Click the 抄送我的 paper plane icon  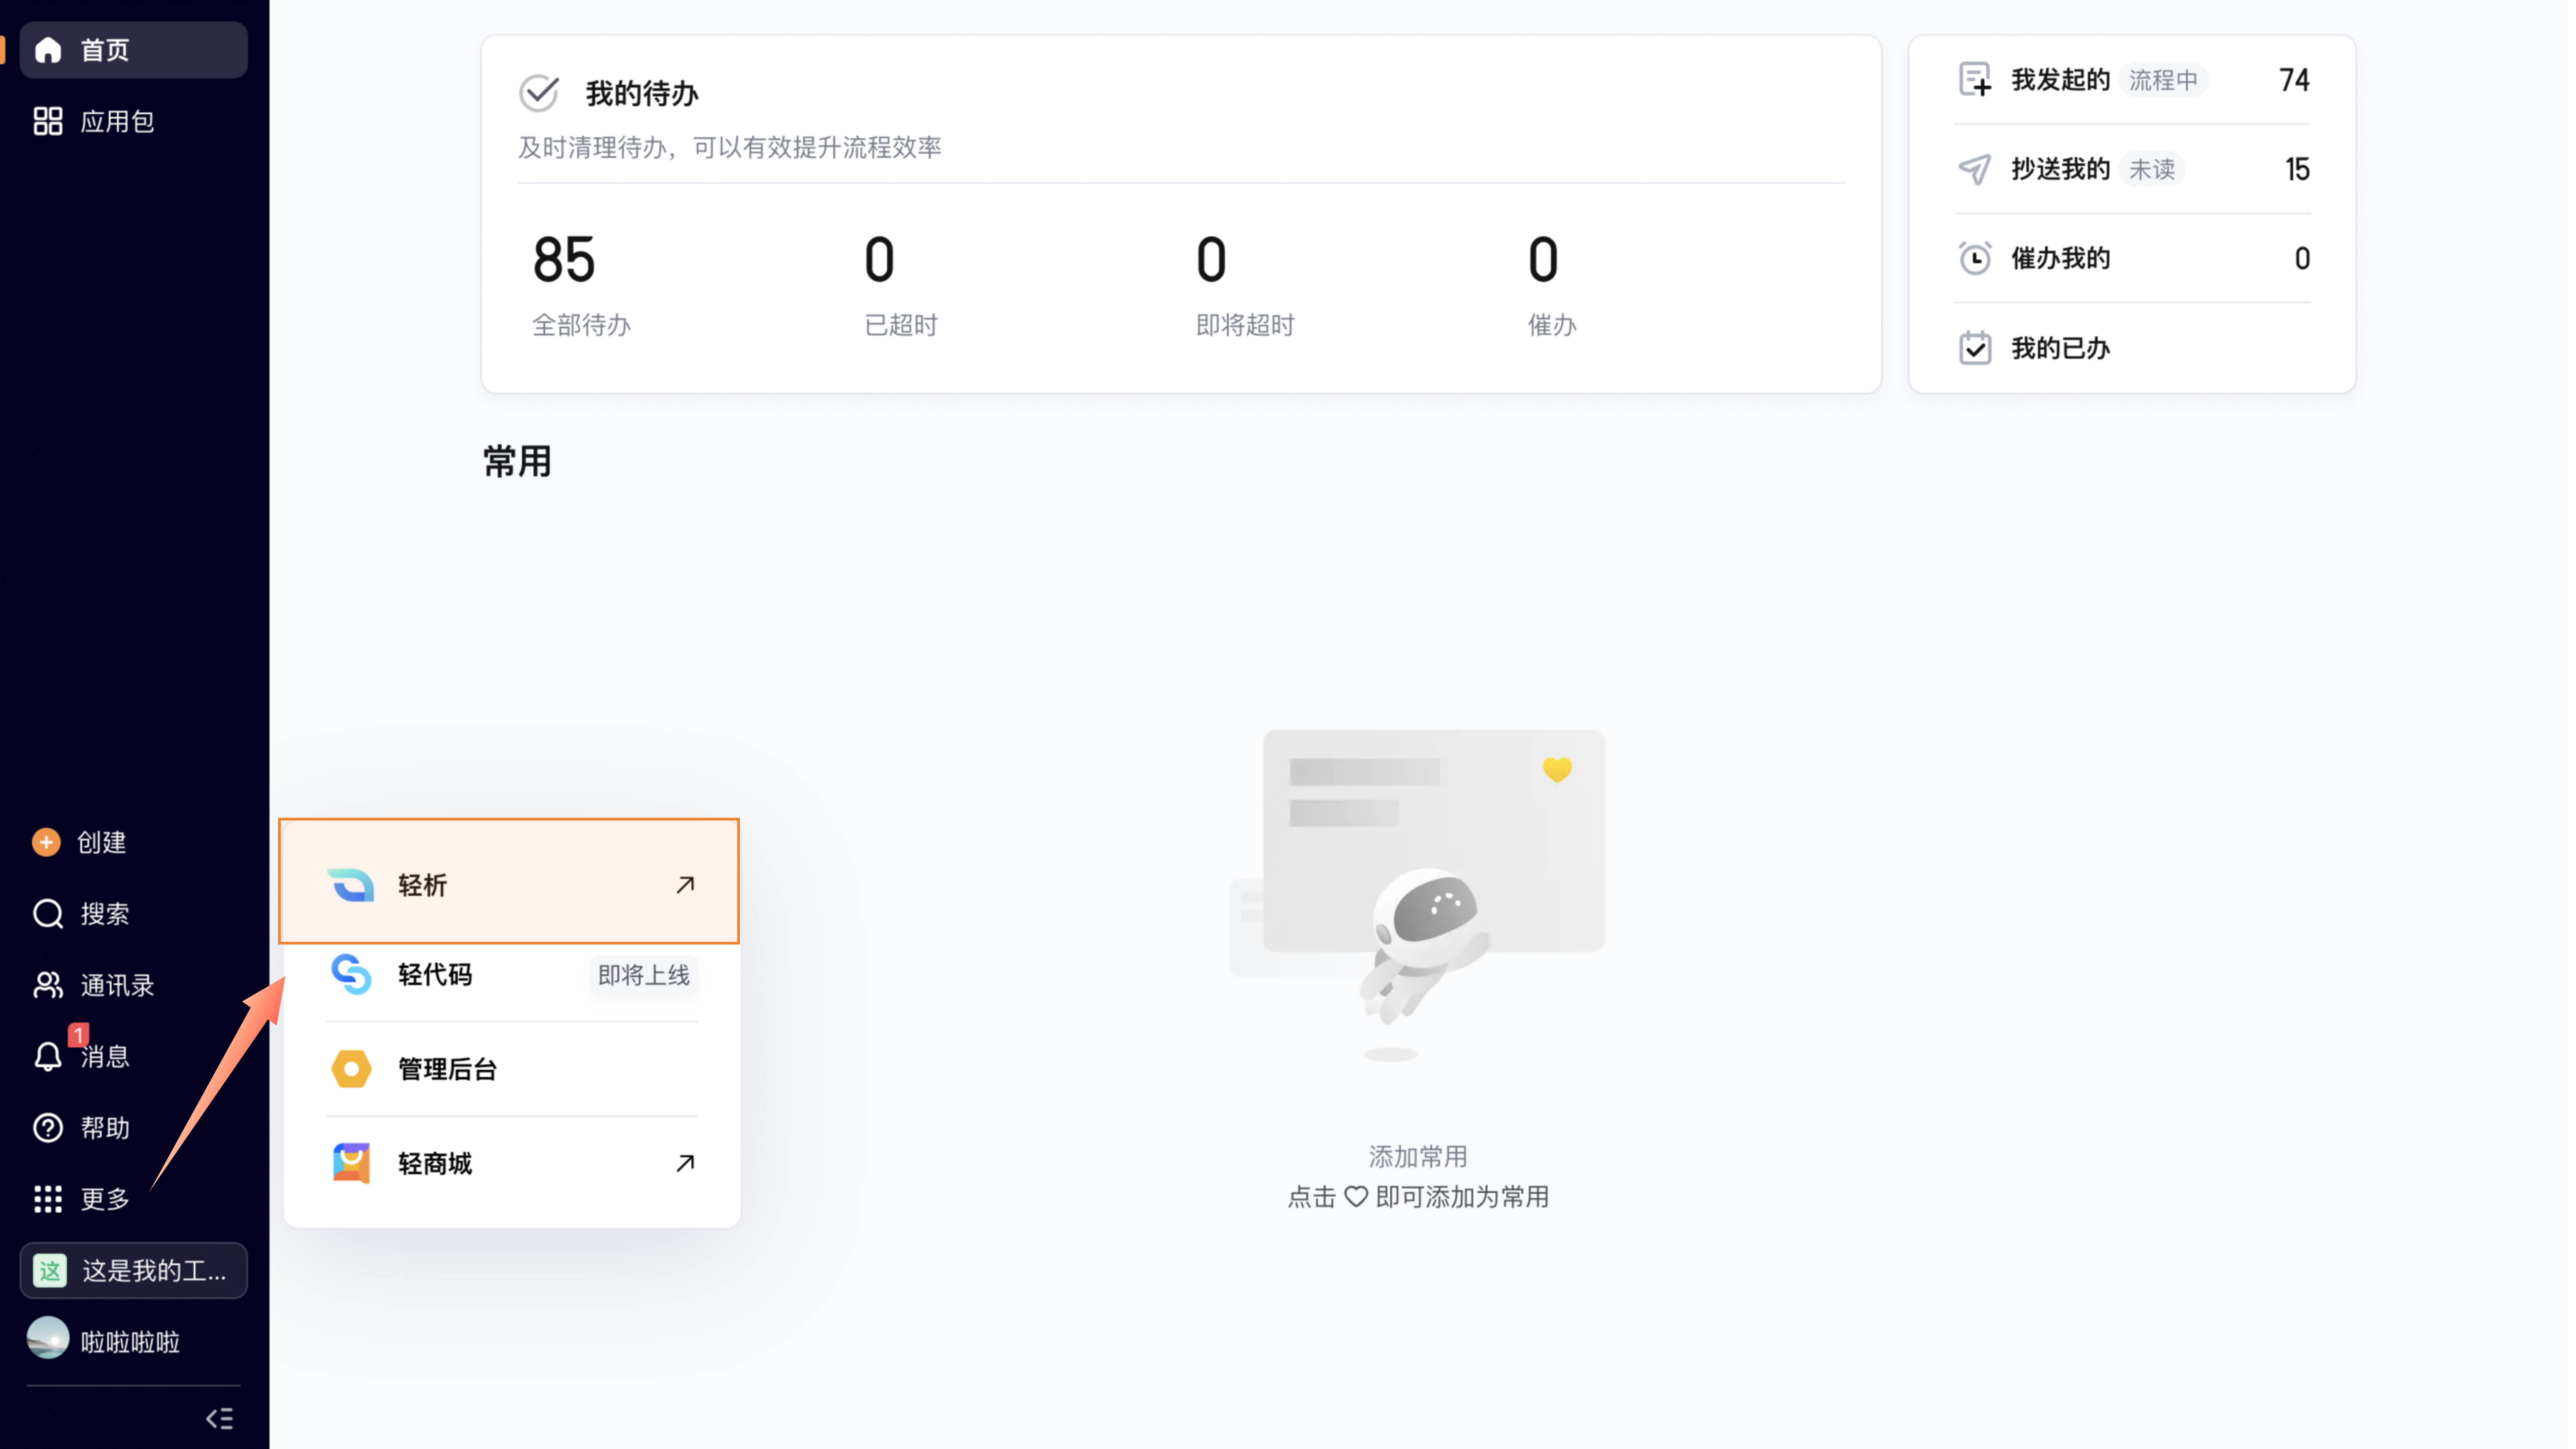(x=1975, y=169)
